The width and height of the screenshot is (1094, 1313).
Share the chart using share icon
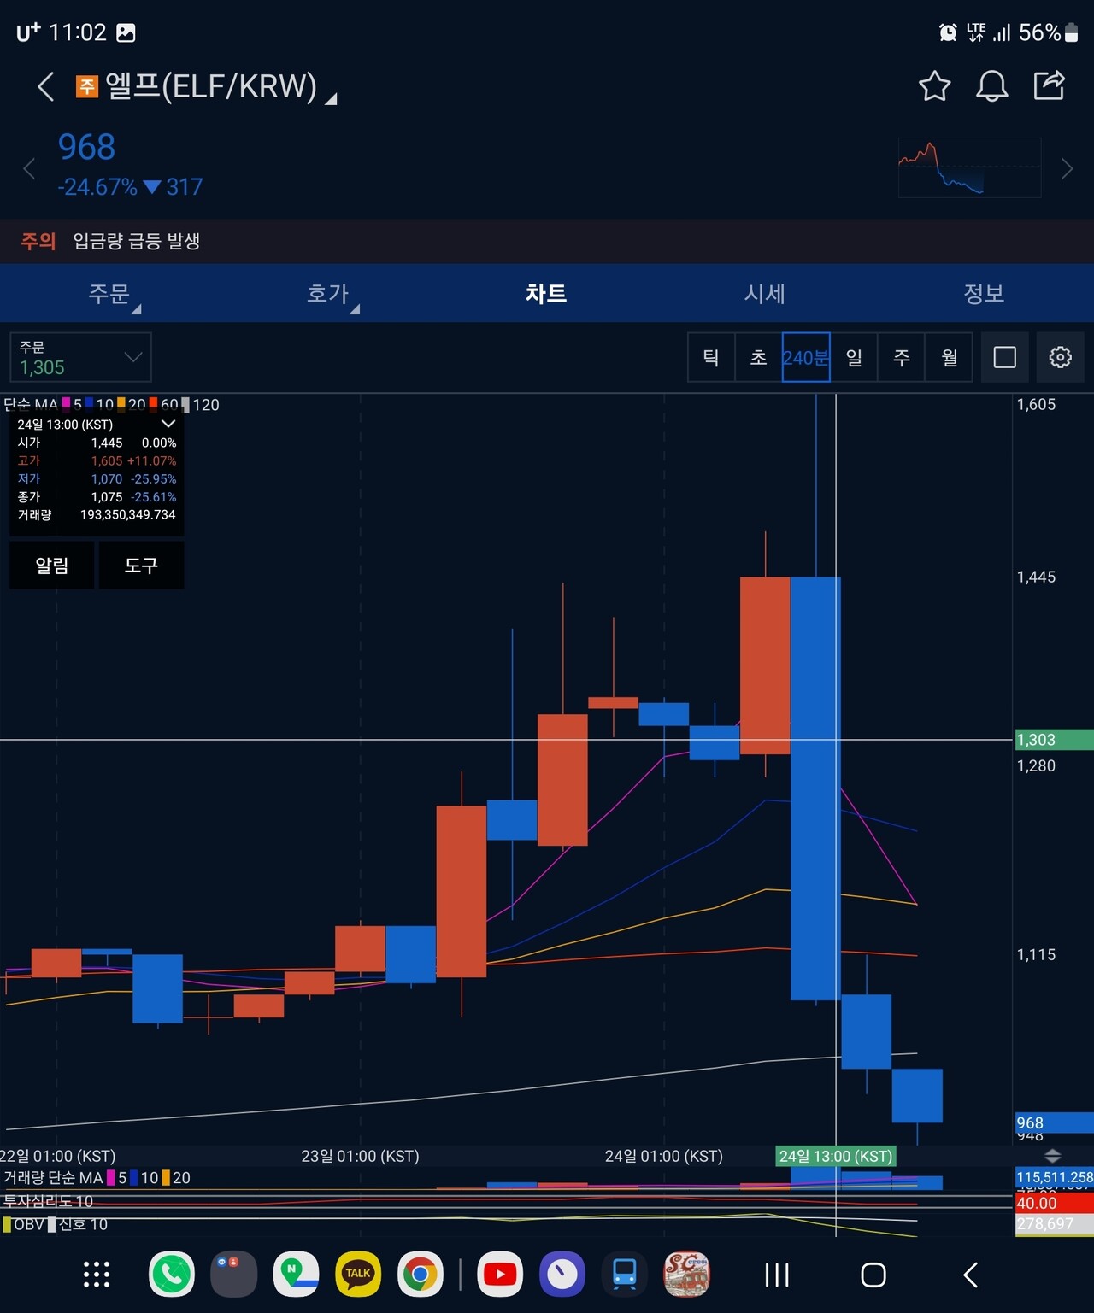pyautogui.click(x=1049, y=86)
